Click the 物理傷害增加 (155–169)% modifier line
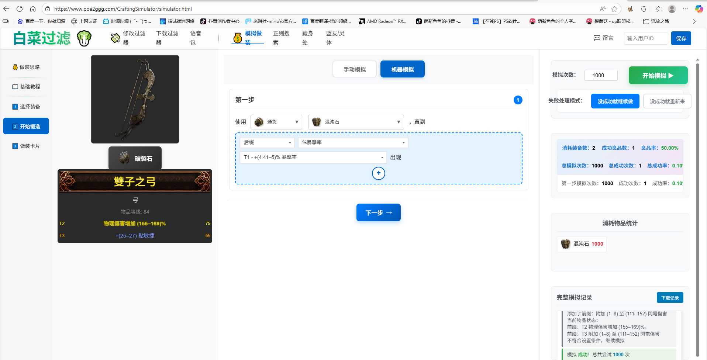The width and height of the screenshot is (707, 360). [x=135, y=224]
